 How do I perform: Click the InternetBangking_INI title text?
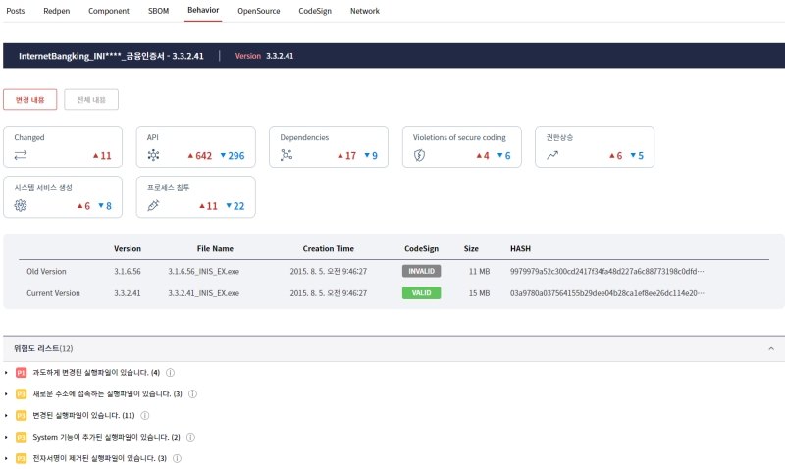click(111, 56)
